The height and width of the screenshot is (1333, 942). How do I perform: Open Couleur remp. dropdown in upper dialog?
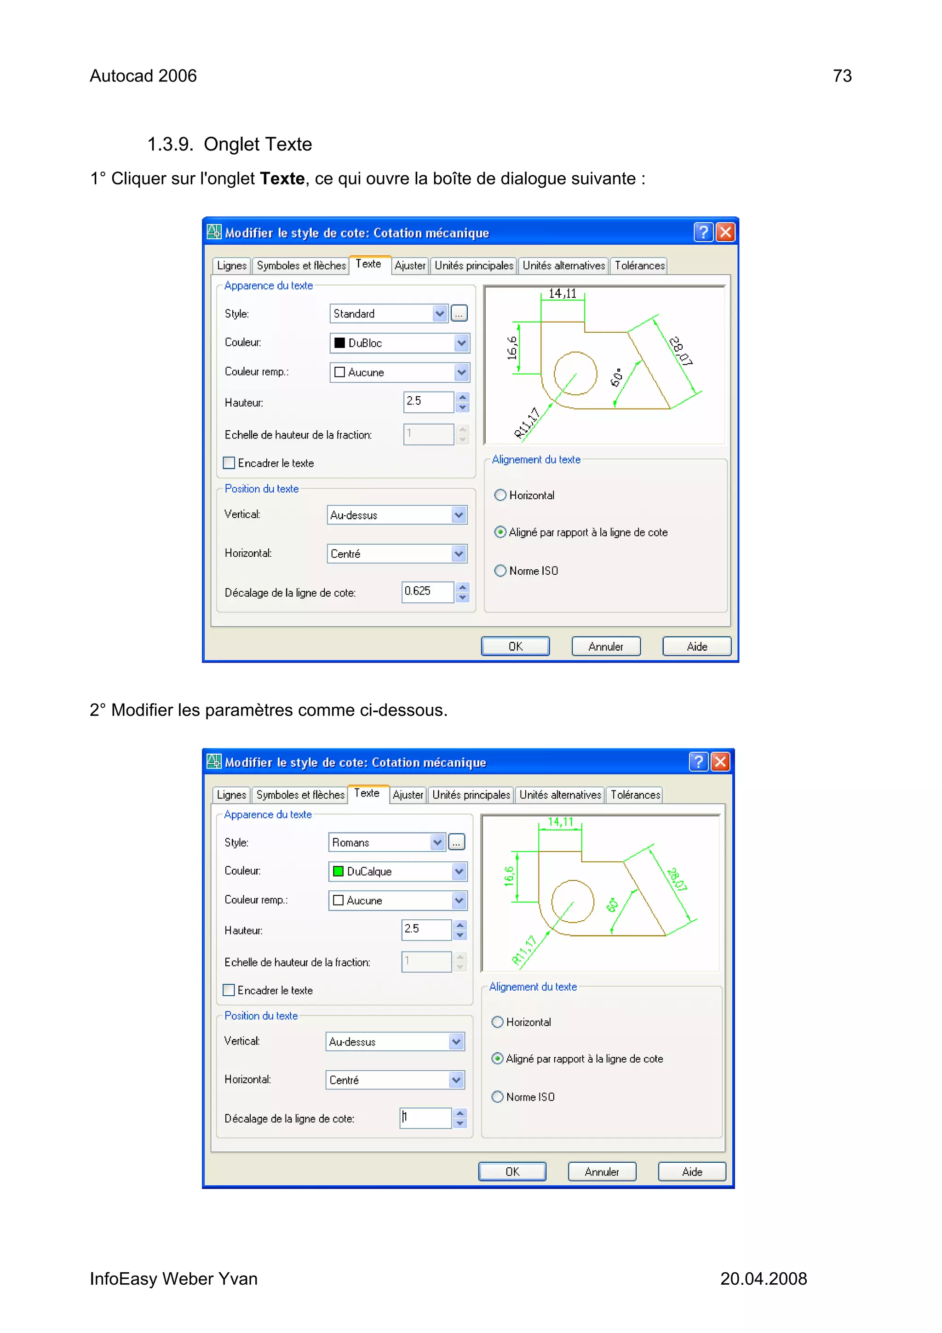coord(399,372)
